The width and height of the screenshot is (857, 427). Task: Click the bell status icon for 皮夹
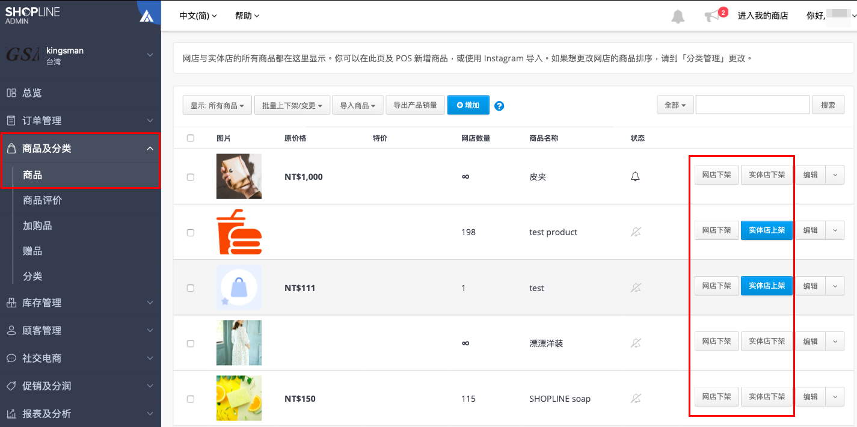point(635,177)
